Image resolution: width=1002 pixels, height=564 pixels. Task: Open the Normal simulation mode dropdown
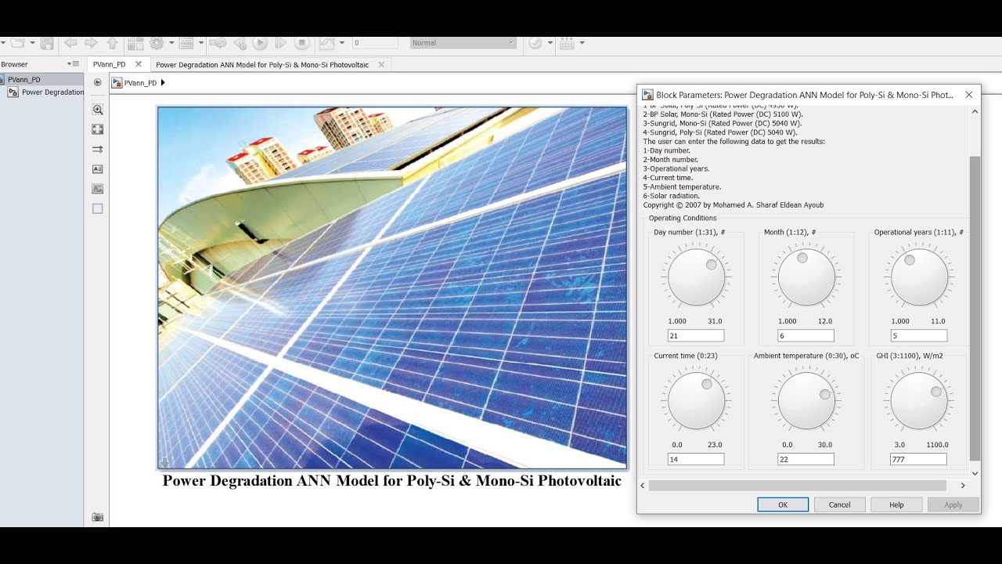[463, 43]
